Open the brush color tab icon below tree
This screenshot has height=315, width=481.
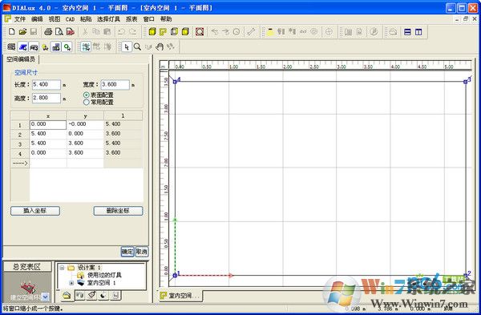point(91,295)
